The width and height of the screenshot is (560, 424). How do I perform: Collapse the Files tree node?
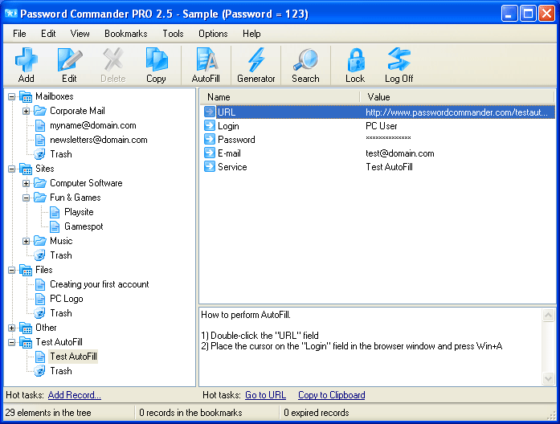[x=12, y=270]
